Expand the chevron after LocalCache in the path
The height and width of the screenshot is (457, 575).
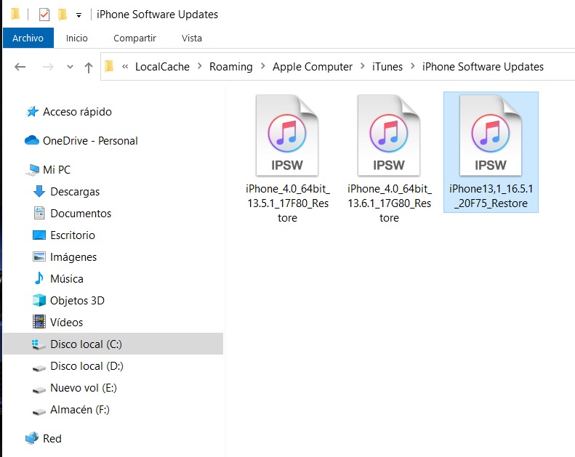pos(200,66)
